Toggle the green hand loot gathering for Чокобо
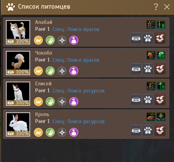Image resolution: width=174 pixels, height=162 pixels. [50, 71]
